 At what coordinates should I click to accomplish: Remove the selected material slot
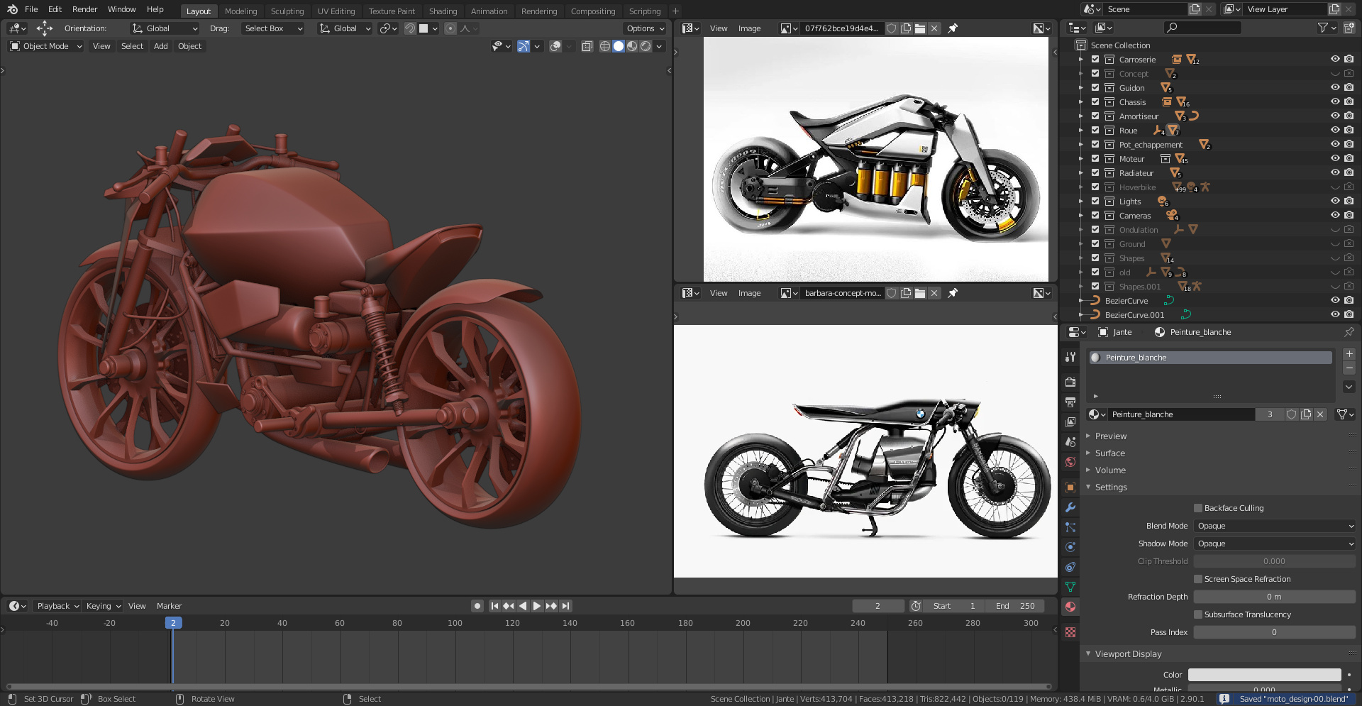(1349, 368)
